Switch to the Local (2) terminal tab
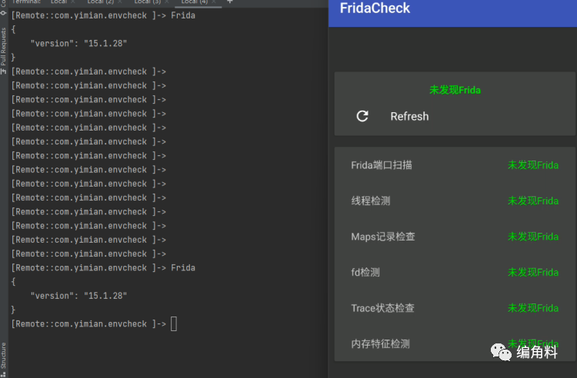The image size is (577, 378). pyautogui.click(x=101, y=2)
